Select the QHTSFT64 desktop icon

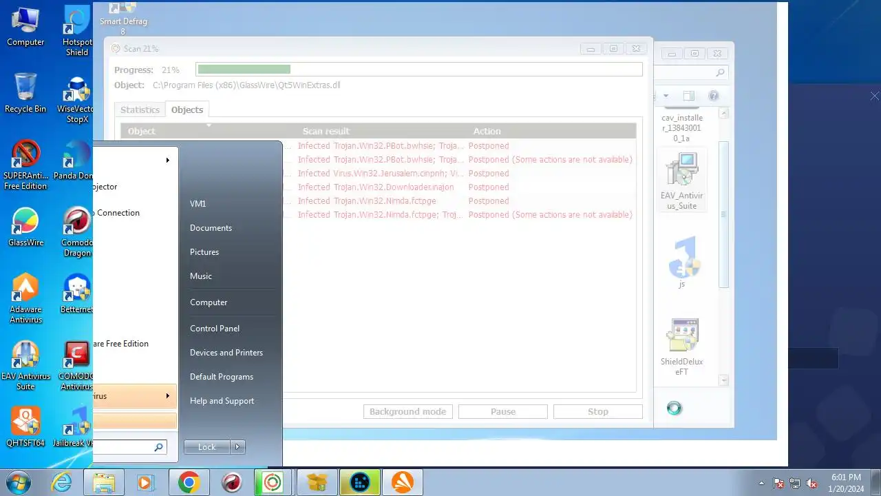pos(25,428)
